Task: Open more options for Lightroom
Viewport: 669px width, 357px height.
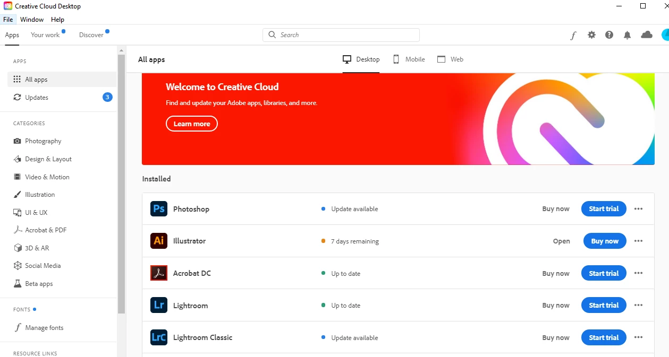Action: 638,306
